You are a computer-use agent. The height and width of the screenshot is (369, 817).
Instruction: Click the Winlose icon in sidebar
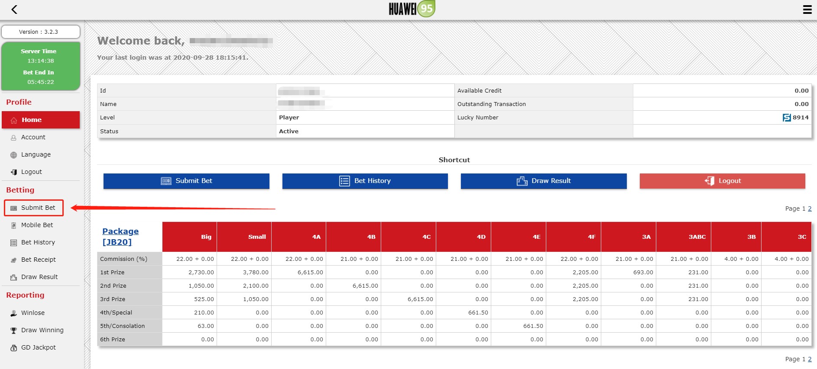(x=13, y=313)
